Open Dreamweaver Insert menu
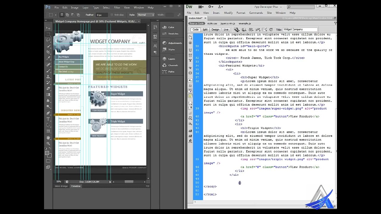Image resolution: width=381 pixels, height=214 pixels. tap(216, 13)
